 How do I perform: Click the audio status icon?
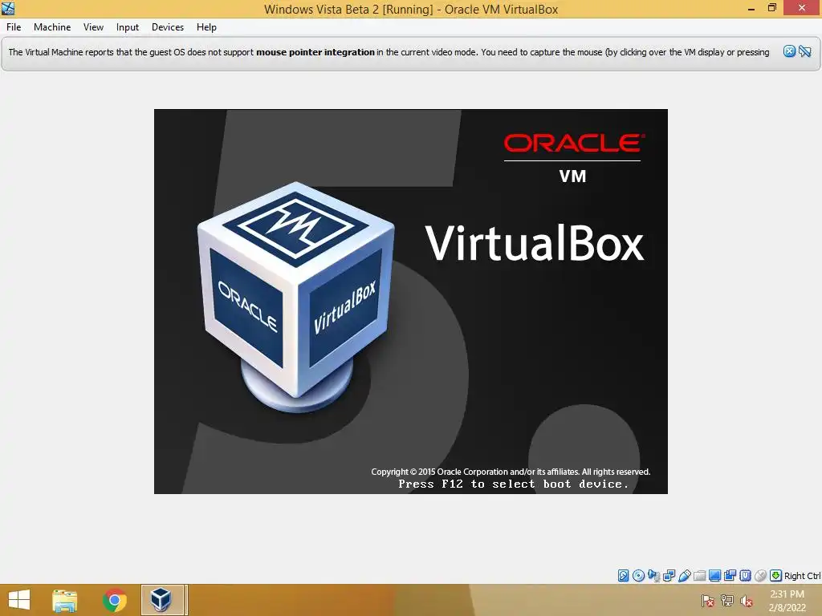[x=653, y=576]
